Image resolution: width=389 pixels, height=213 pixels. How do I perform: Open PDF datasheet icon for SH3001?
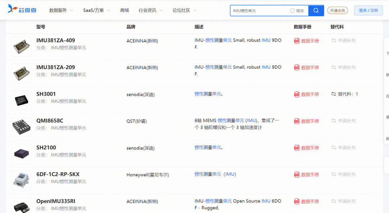[296, 94]
